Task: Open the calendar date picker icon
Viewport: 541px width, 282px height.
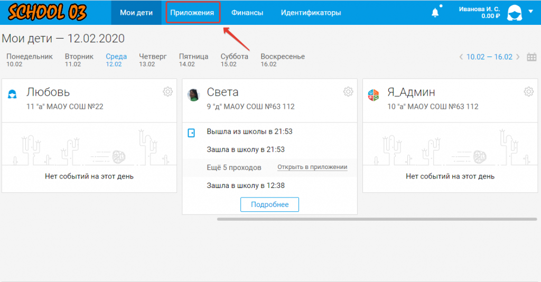Action: click(532, 57)
